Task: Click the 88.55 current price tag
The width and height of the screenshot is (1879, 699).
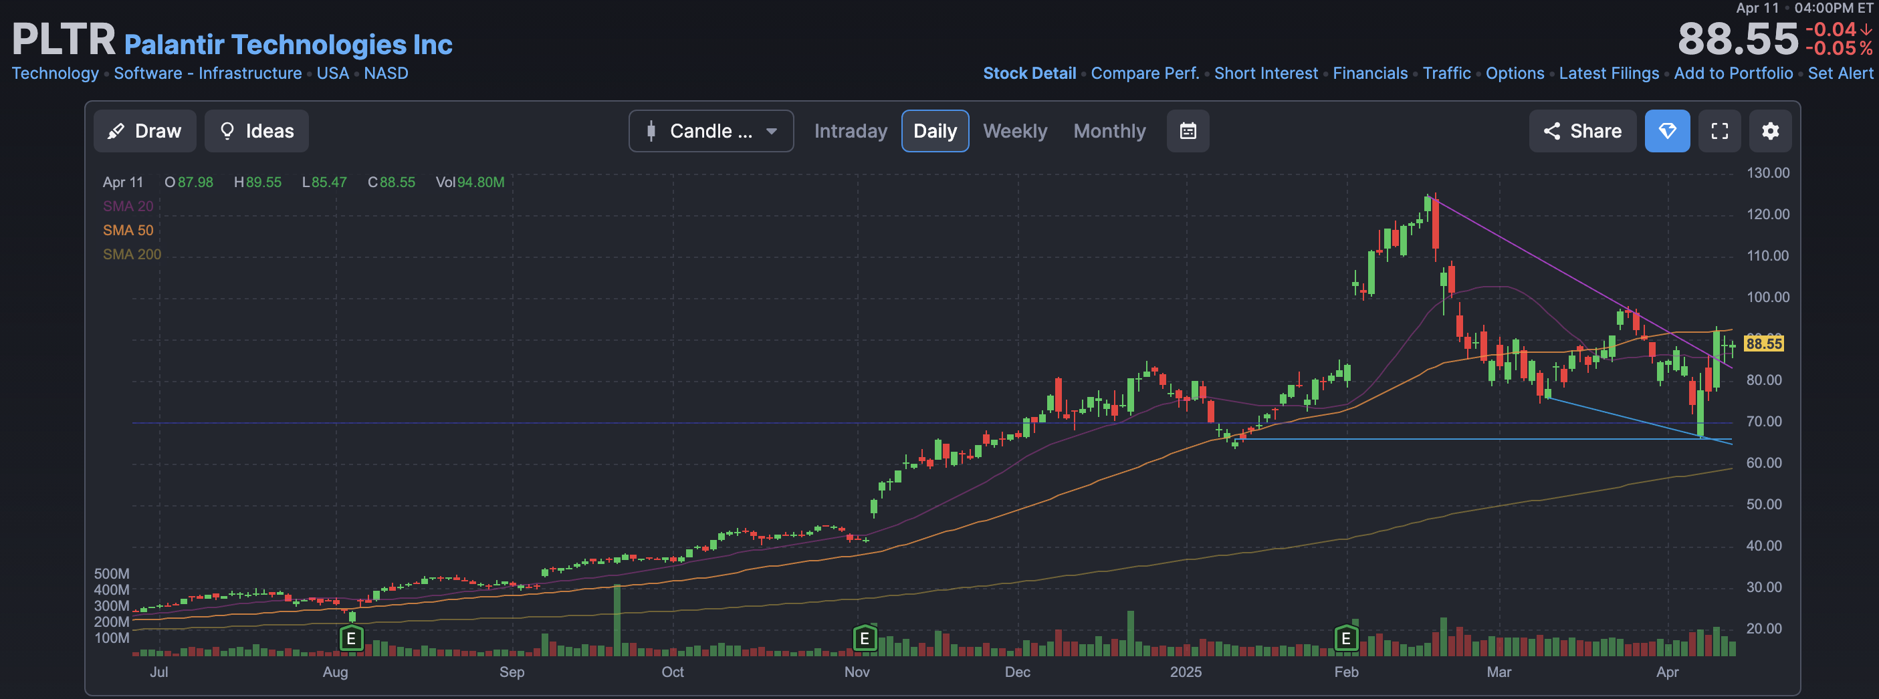Action: point(1763,343)
